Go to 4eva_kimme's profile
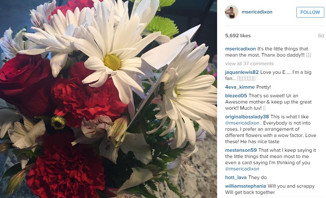326x198 pixels. 240,87
